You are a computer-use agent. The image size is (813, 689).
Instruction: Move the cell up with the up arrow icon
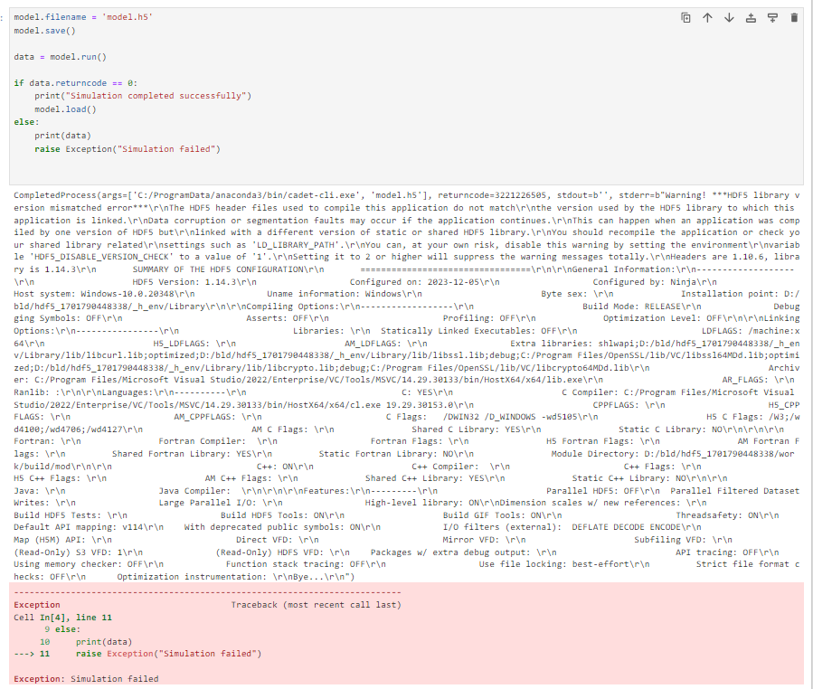click(x=707, y=17)
